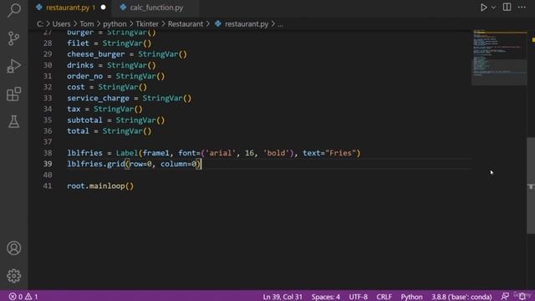
Task: Click the tax variable on line 34
Action: (74, 110)
